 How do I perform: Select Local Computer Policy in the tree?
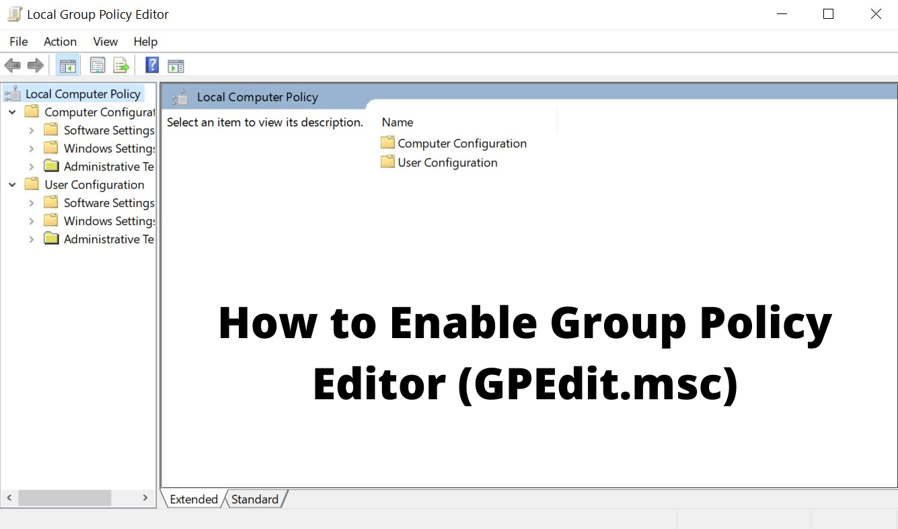tap(83, 94)
